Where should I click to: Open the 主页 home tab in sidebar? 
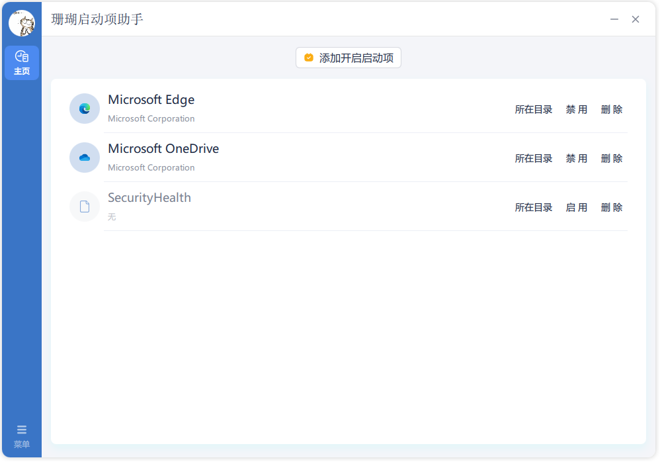tap(22, 63)
